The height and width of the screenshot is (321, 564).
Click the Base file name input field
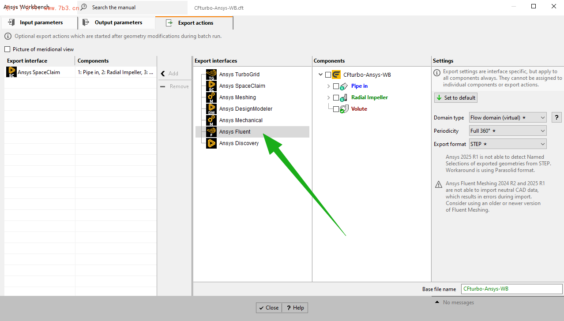click(512, 289)
